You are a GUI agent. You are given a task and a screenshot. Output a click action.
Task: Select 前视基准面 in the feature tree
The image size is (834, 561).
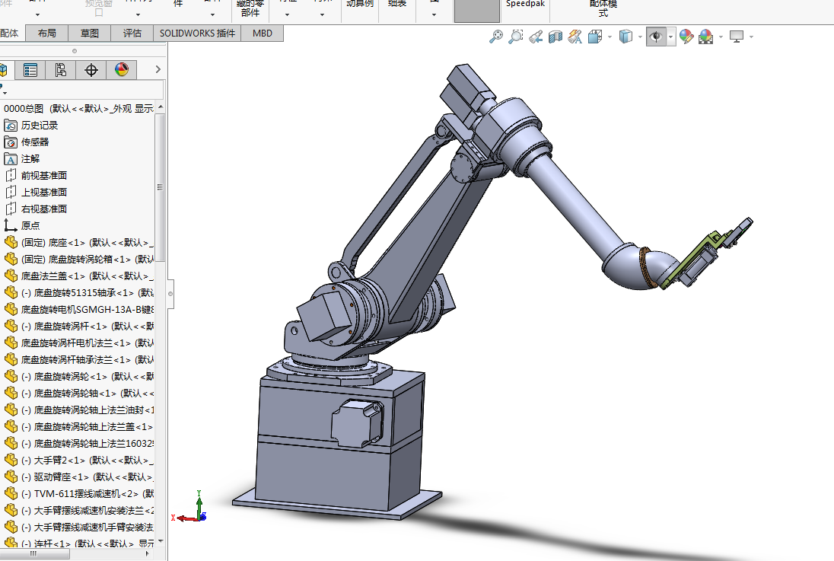click(44, 176)
